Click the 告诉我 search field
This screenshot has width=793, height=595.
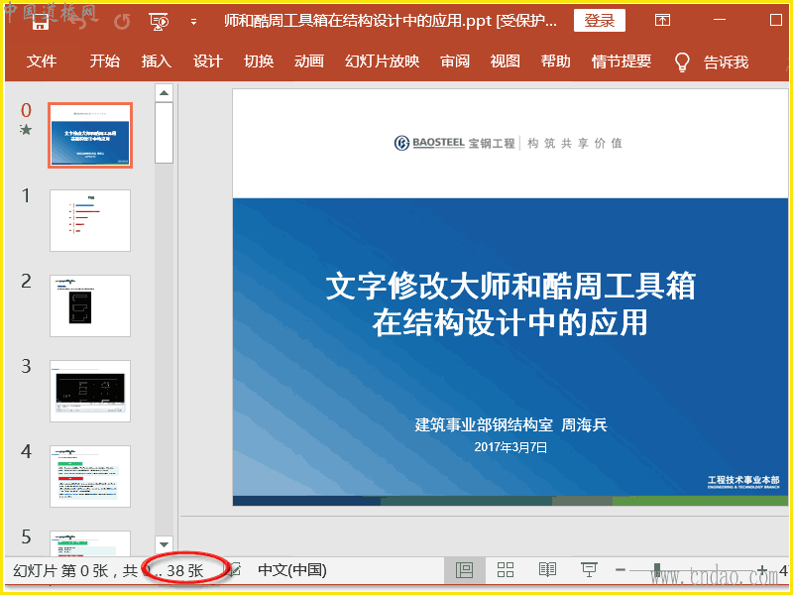point(726,62)
